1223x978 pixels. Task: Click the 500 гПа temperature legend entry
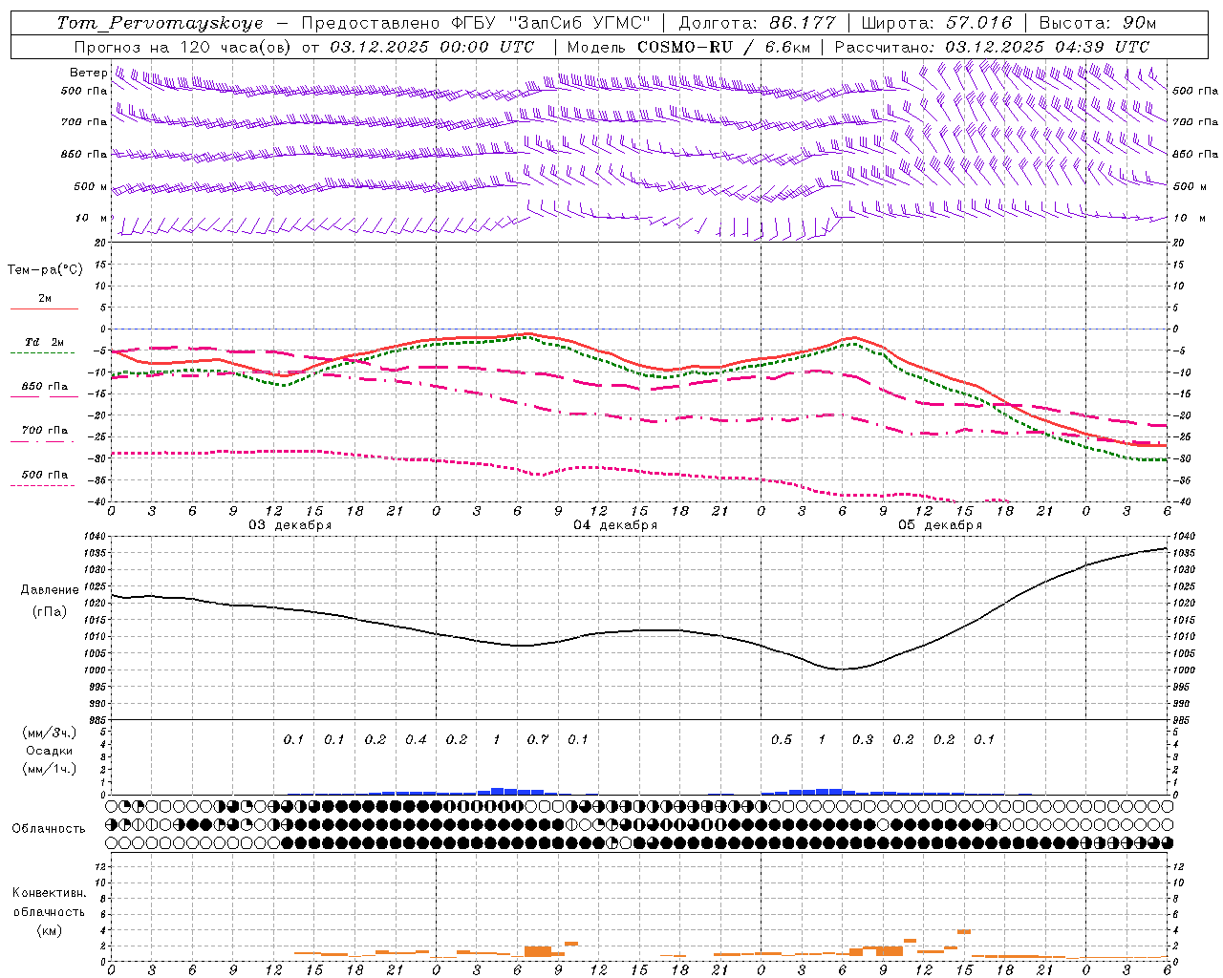pos(45,474)
